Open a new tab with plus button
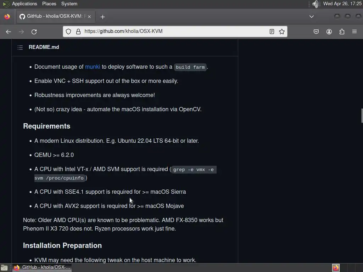The width and height of the screenshot is (363, 272). 102,17
